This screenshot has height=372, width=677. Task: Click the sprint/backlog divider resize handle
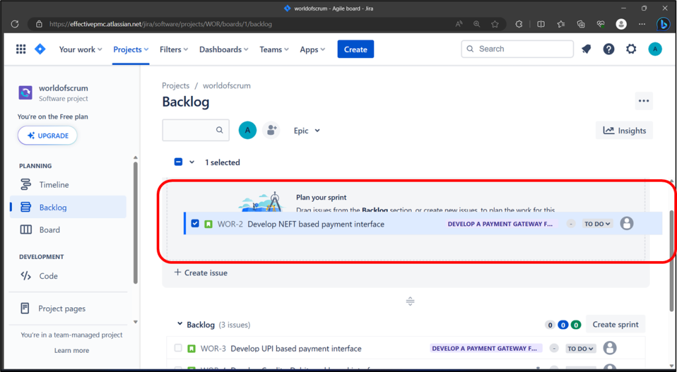point(410,301)
